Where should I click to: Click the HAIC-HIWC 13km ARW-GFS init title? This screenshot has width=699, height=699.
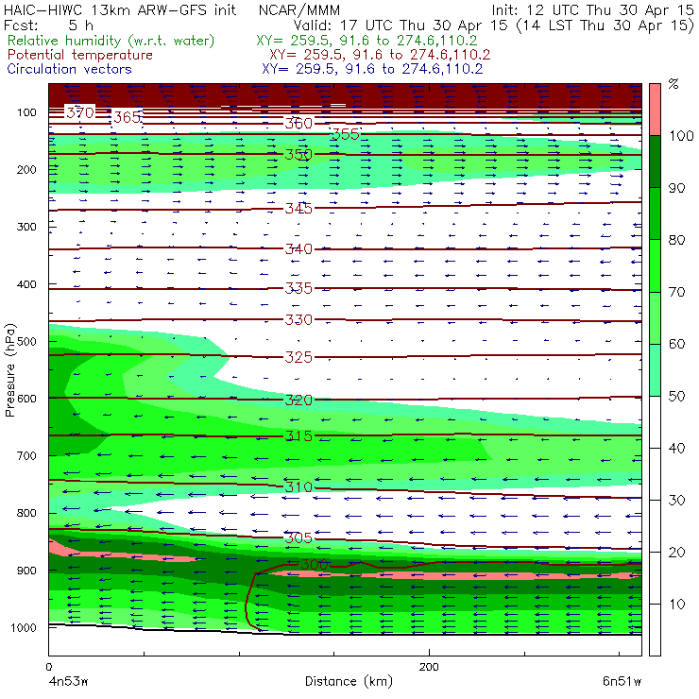120,10
